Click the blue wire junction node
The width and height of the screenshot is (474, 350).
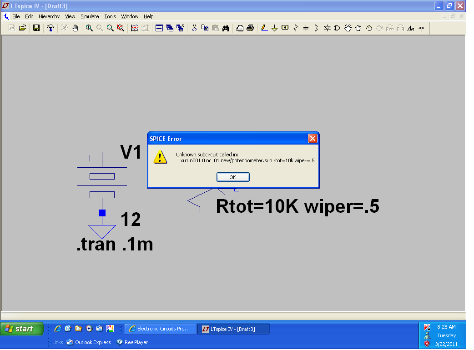point(102,213)
